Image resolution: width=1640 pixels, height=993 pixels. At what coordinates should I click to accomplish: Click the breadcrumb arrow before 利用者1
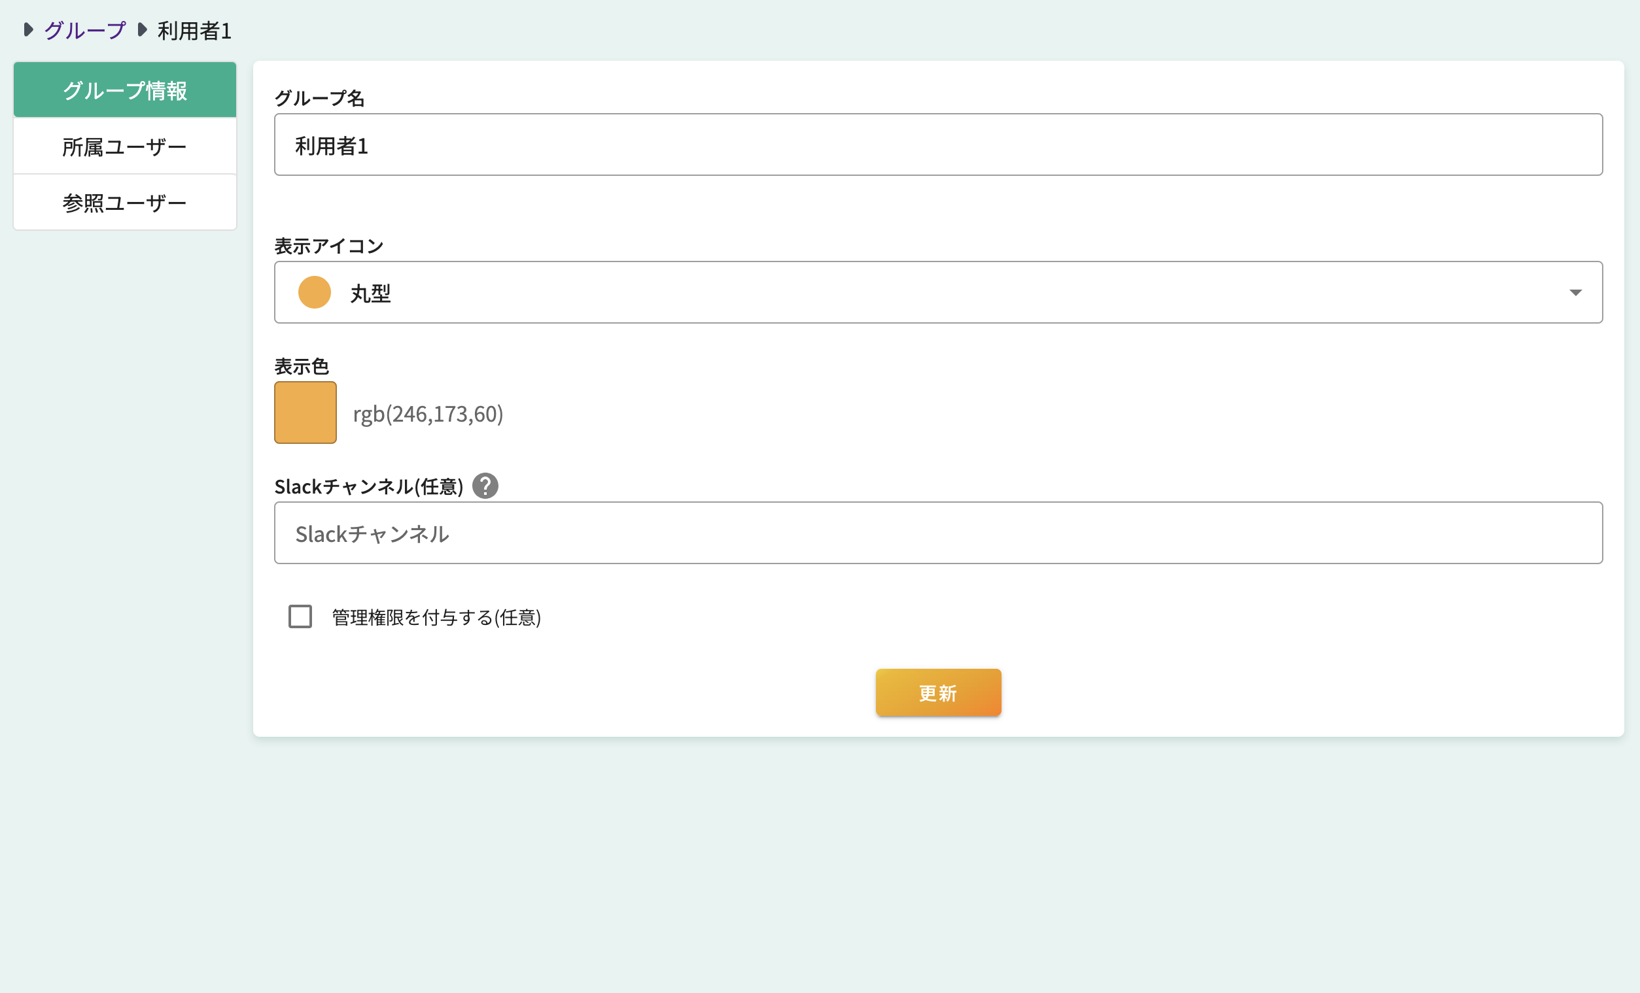tap(142, 29)
